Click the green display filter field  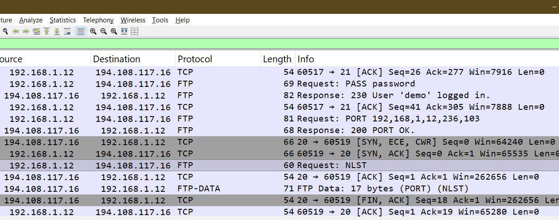click(278, 43)
